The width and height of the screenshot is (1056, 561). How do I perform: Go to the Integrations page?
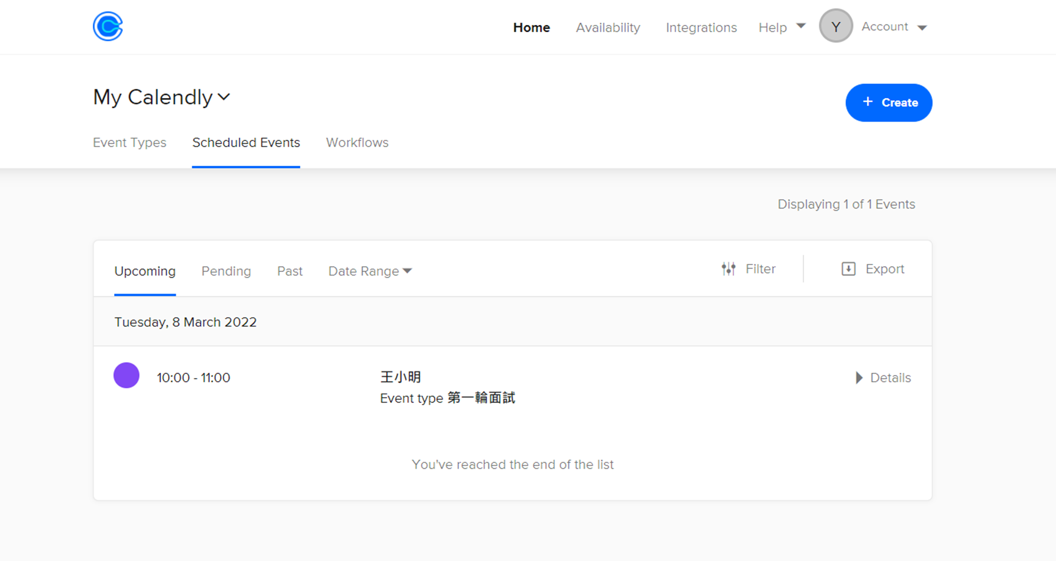pos(701,27)
